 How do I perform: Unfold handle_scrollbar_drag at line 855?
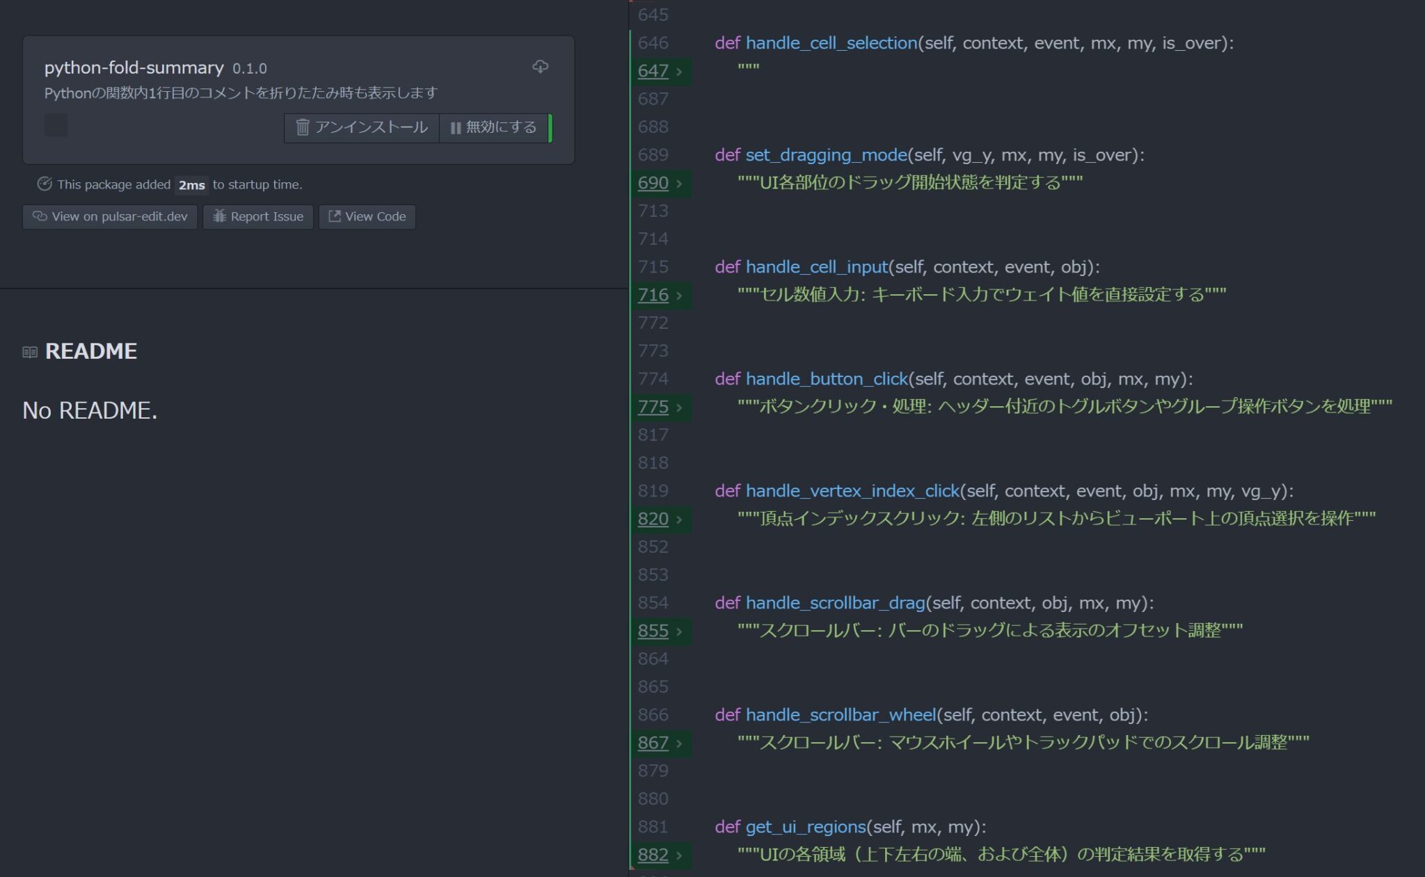tap(679, 631)
